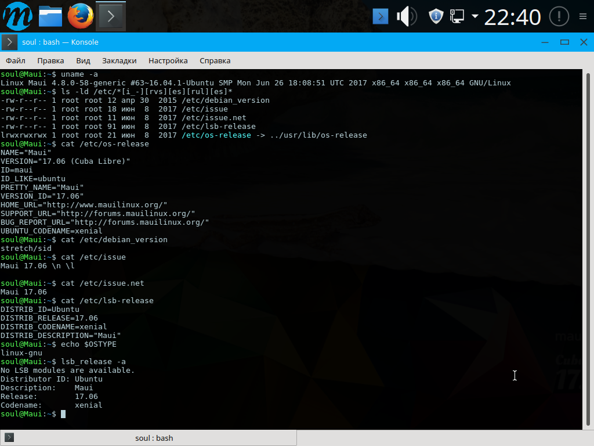Click the DISTRIB_ID=Ubuntu line
This screenshot has width=594, height=446.
click(40, 310)
